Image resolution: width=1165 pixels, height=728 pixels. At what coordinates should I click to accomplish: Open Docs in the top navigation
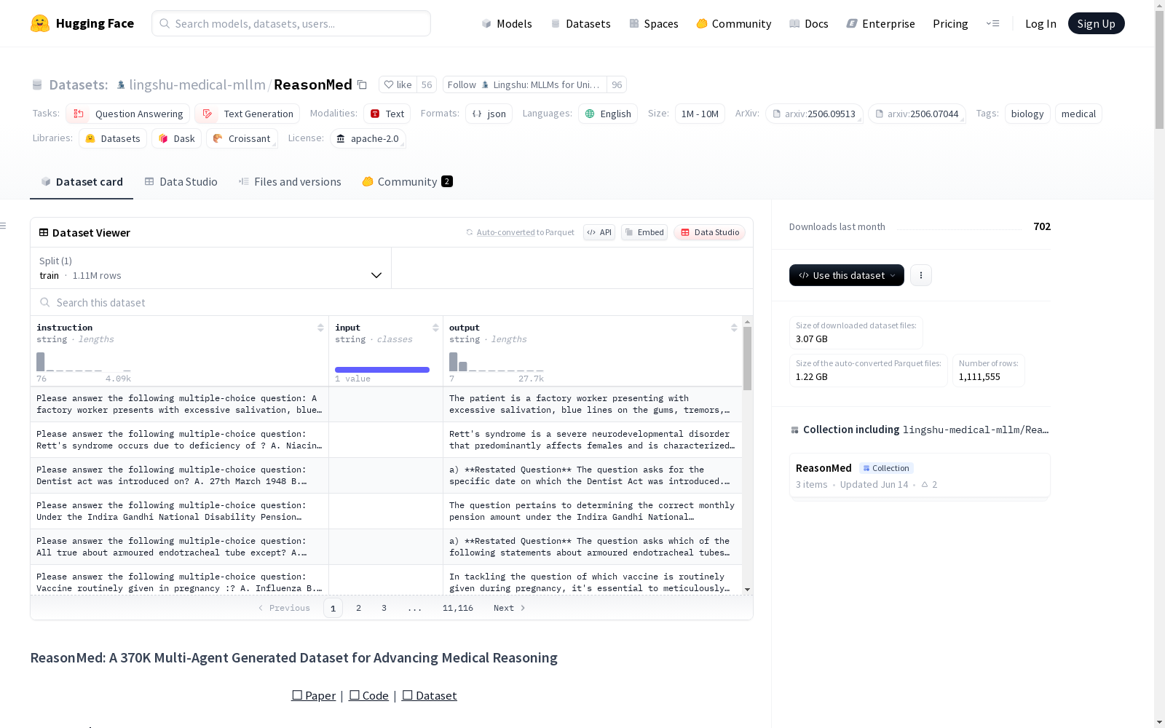click(809, 23)
